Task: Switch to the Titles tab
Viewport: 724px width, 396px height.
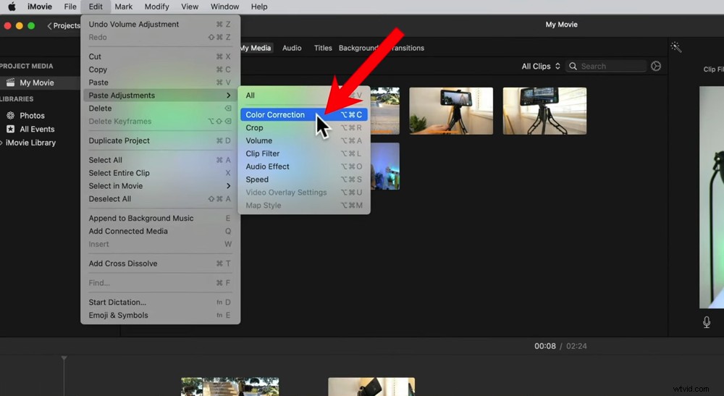Action: click(x=323, y=48)
